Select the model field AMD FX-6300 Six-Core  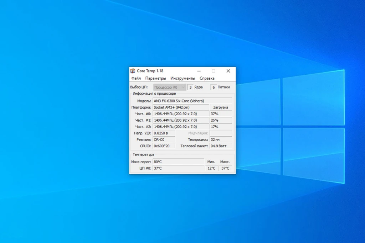[x=192, y=101]
